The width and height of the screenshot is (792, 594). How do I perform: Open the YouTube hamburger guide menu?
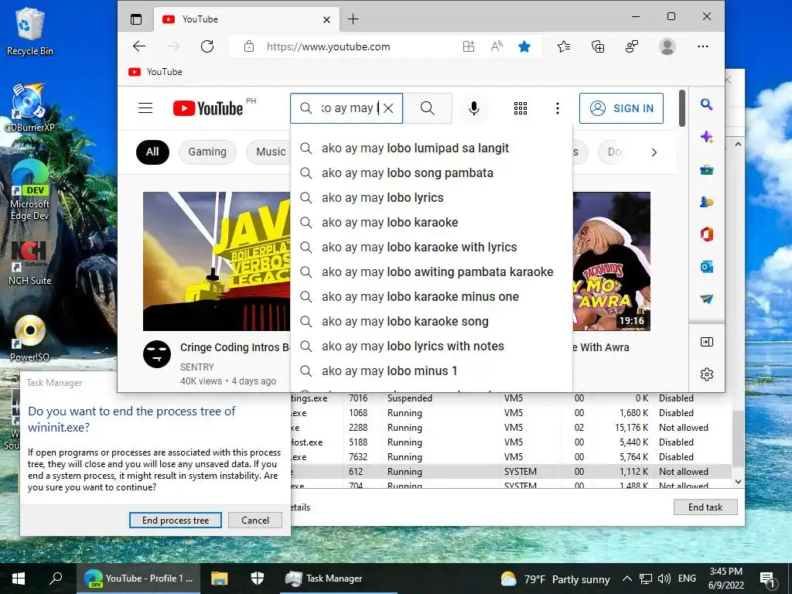click(x=145, y=108)
